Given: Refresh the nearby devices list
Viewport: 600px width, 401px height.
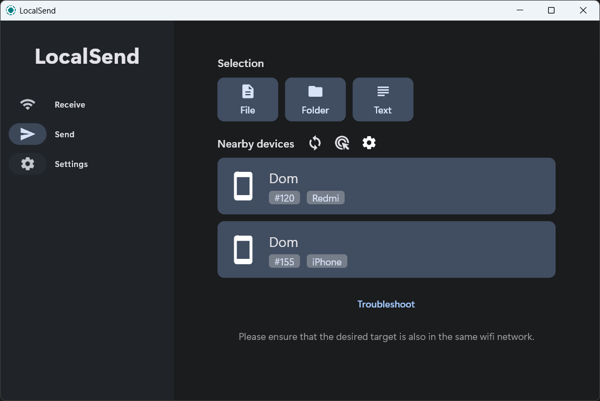Looking at the screenshot, I should [x=315, y=143].
